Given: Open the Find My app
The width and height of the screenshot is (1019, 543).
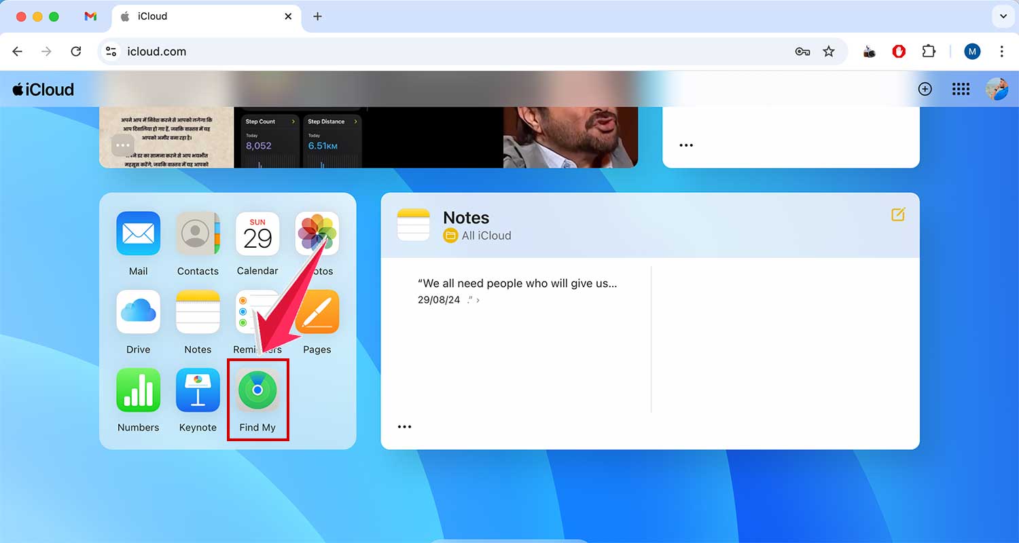Looking at the screenshot, I should pos(257,390).
